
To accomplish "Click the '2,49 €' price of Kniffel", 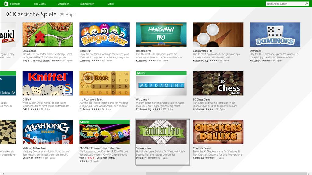I will tap(26, 109).
